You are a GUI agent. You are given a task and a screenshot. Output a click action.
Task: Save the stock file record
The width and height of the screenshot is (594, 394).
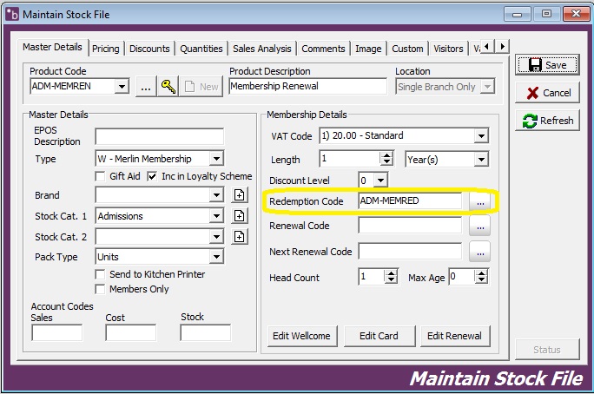coord(547,65)
